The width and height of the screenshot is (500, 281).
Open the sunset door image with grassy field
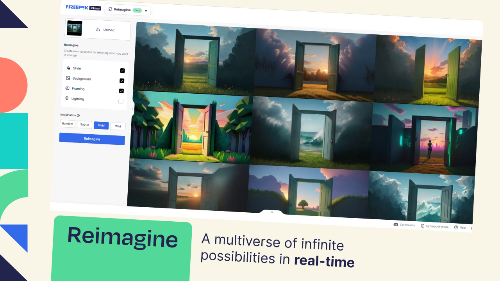click(194, 58)
